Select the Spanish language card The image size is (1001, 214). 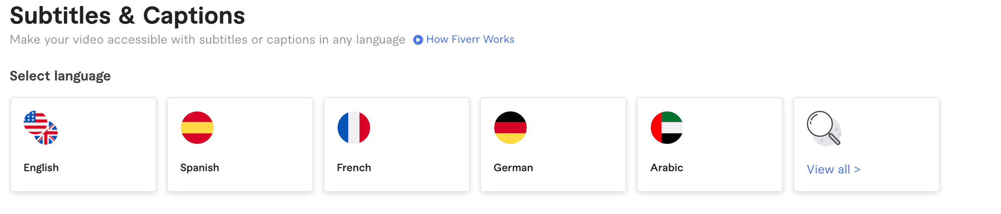[x=240, y=145]
